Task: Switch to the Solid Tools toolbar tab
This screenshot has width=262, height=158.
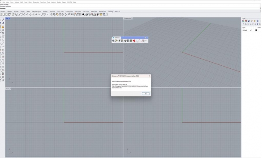Action: pyautogui.click(x=78, y=11)
